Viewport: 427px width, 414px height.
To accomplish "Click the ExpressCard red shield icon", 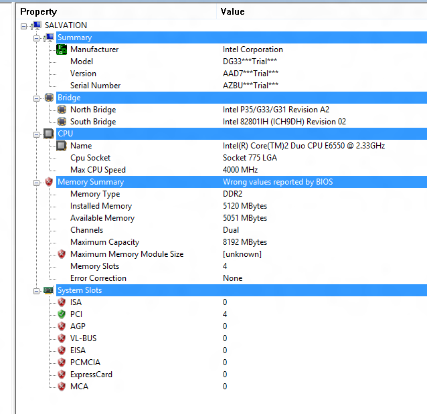I will [x=62, y=375].
